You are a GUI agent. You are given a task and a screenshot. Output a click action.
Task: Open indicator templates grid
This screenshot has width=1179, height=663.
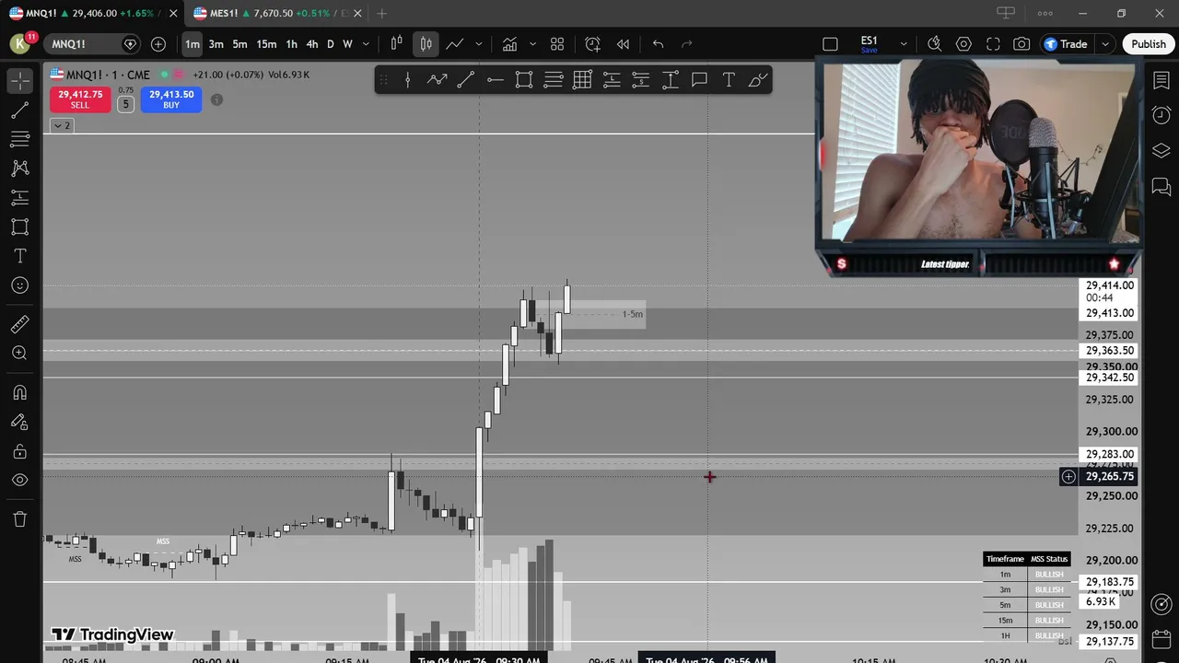click(x=557, y=44)
